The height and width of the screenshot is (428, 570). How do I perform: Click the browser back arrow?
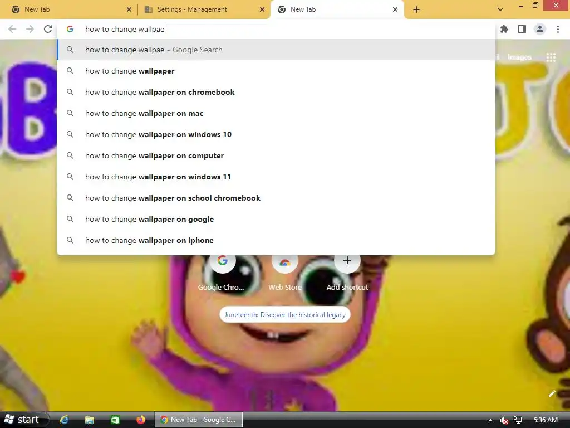[12, 29]
